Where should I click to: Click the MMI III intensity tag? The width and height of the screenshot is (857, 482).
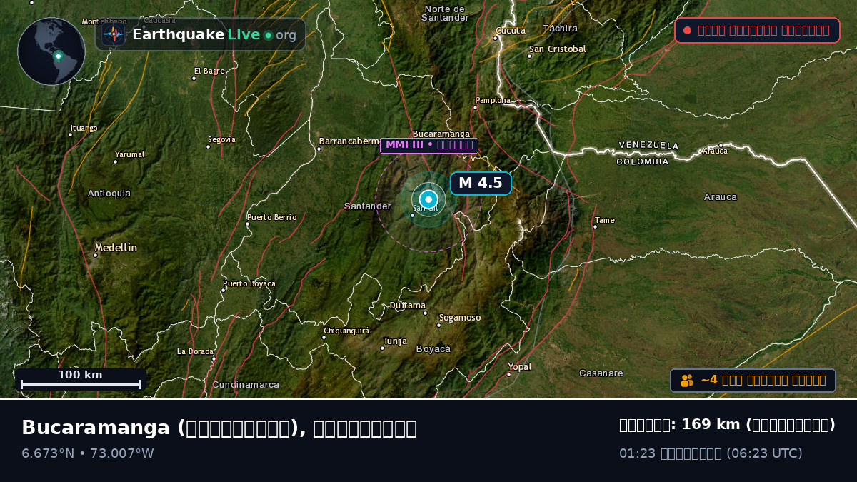(x=429, y=145)
